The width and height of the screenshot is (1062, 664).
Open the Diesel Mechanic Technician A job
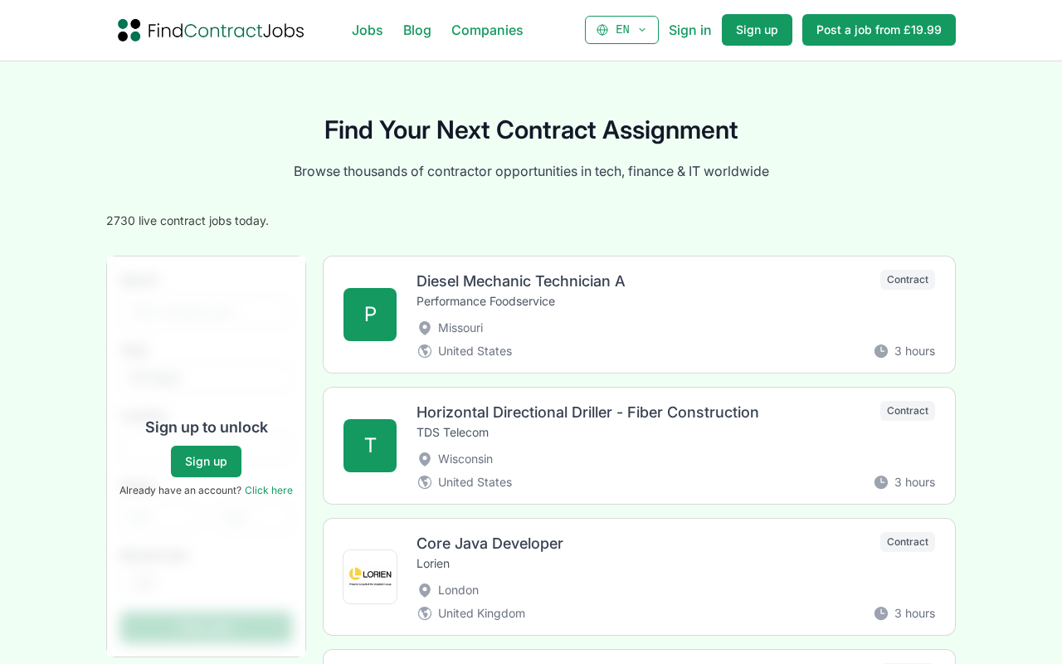[x=521, y=281]
